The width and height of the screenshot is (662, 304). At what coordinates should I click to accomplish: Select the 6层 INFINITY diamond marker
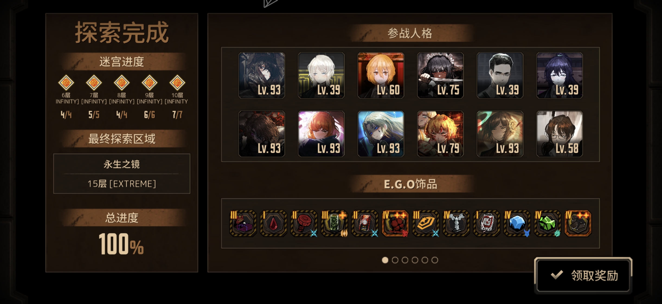(66, 83)
